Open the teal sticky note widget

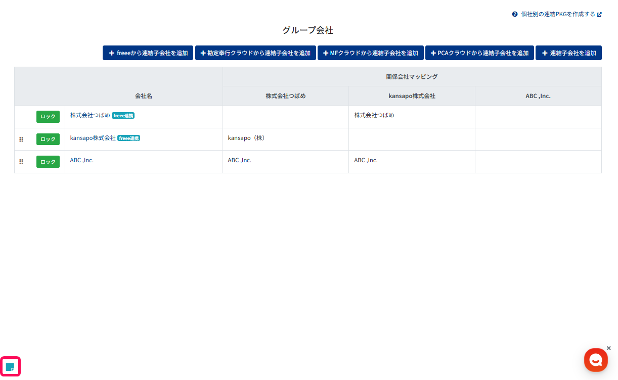click(x=10, y=366)
